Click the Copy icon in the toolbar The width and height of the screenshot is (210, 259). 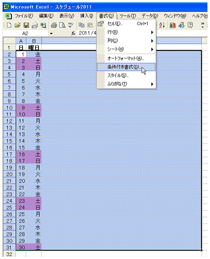pos(81,25)
